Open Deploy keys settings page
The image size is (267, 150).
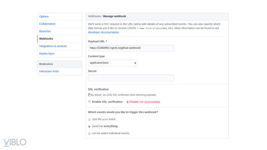pyautogui.click(x=46, y=53)
